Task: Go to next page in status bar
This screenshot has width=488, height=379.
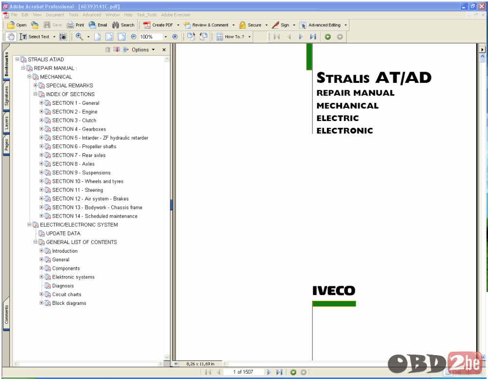Action: coord(269,372)
